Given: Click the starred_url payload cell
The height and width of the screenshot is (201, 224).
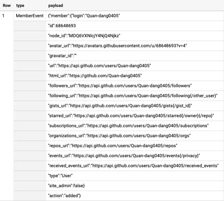Looking at the screenshot, I should pos(131,116).
